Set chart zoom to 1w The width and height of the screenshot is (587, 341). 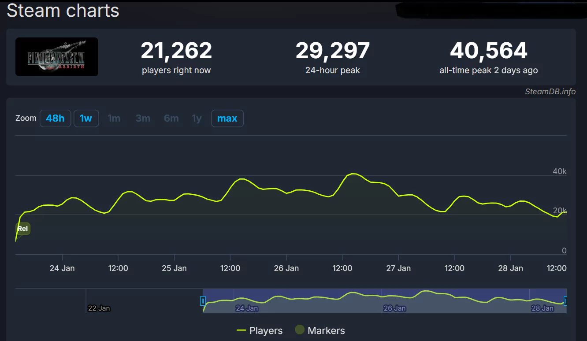(x=86, y=119)
